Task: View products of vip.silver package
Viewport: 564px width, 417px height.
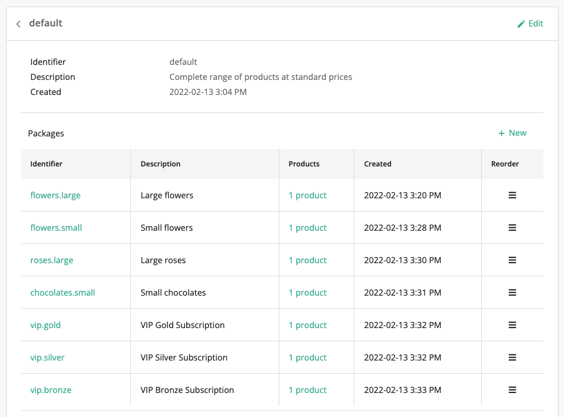Action: pos(308,358)
